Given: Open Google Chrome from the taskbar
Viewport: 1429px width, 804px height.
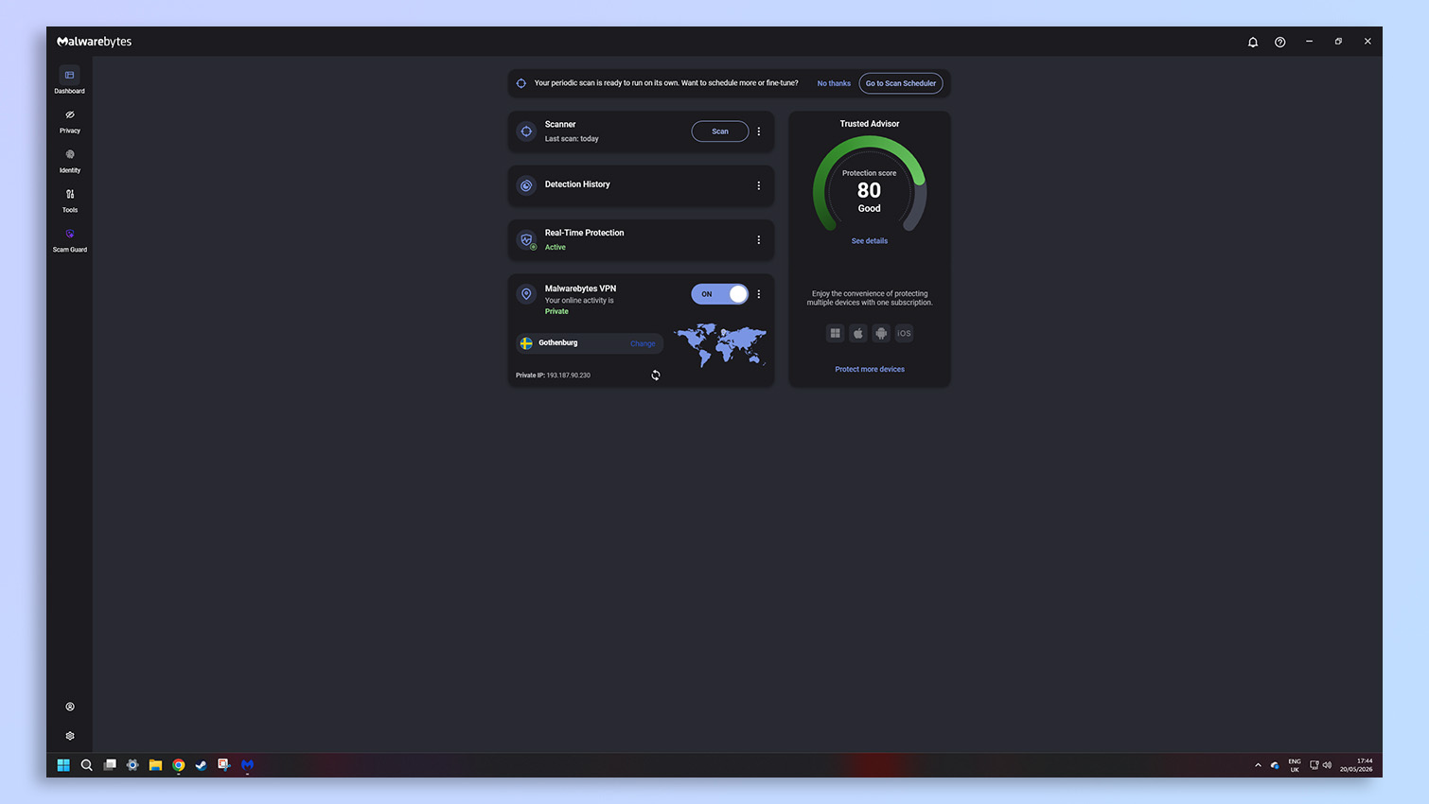Looking at the screenshot, I should pyautogui.click(x=178, y=765).
